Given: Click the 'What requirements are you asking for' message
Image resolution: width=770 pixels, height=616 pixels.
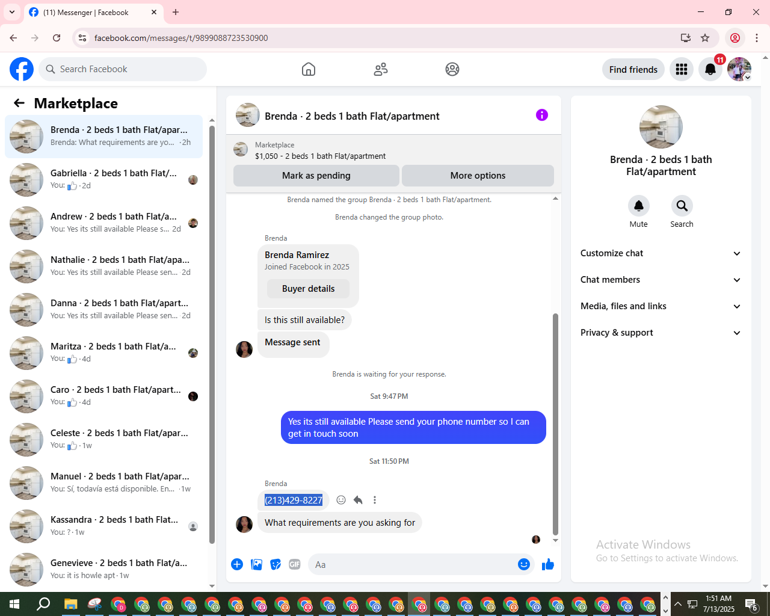Looking at the screenshot, I should coord(340,523).
